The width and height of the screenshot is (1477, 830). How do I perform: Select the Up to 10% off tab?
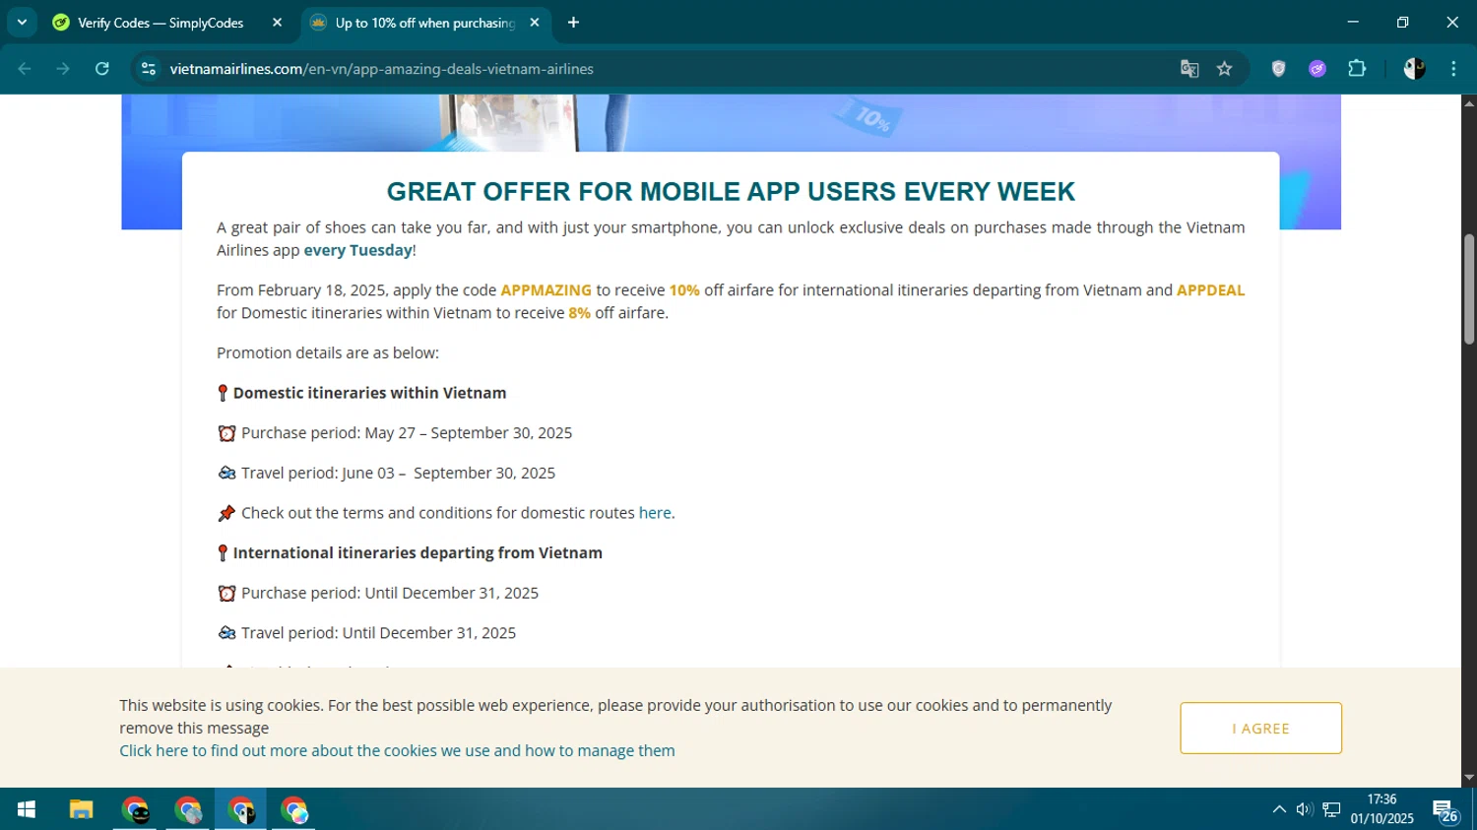425,22
